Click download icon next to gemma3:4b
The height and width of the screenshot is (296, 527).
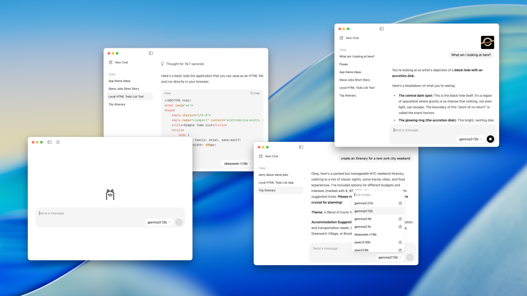(400, 219)
